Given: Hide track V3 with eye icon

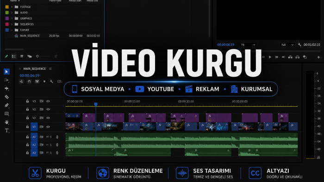Looking at the screenshot, I should click(48, 101).
